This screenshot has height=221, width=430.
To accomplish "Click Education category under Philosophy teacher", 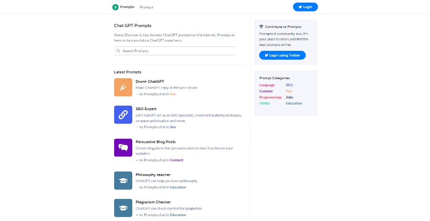I will 178,187.
